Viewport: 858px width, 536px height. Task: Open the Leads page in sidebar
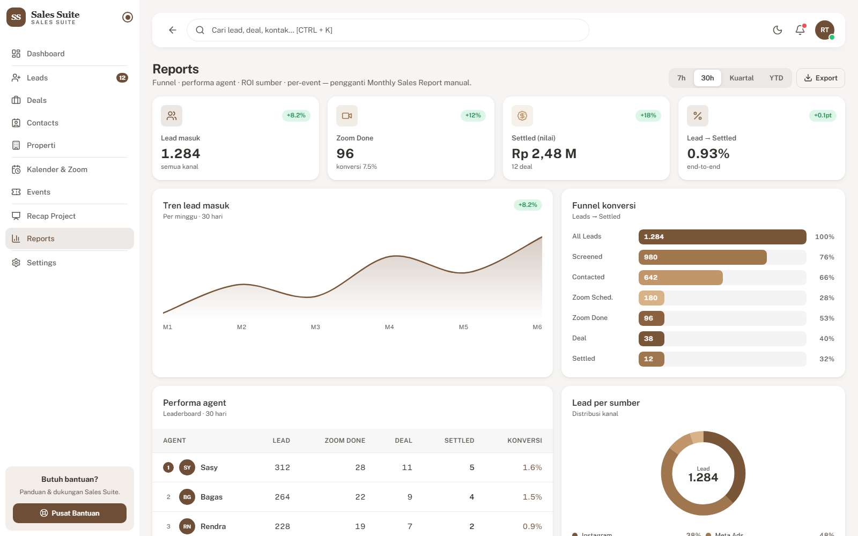pyautogui.click(x=70, y=78)
